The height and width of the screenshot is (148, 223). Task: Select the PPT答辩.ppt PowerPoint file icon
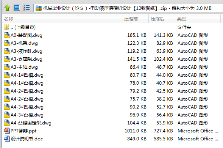[7, 131]
